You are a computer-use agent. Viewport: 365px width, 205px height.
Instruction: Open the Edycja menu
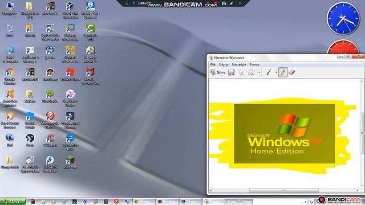tap(224, 64)
